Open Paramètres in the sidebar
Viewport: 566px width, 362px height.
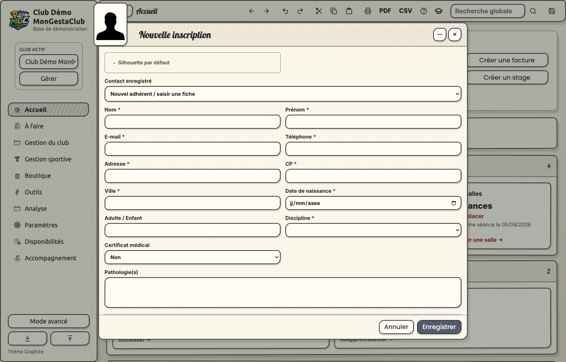pyautogui.click(x=48, y=225)
